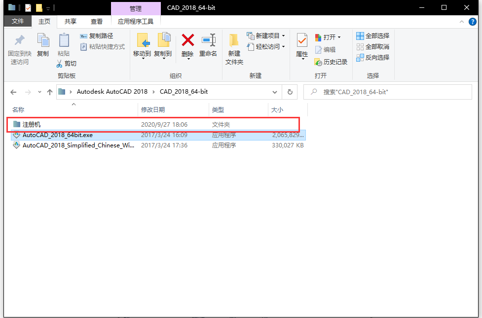
Task: Open the View (查看) ribbon tab
Action: pos(97,22)
